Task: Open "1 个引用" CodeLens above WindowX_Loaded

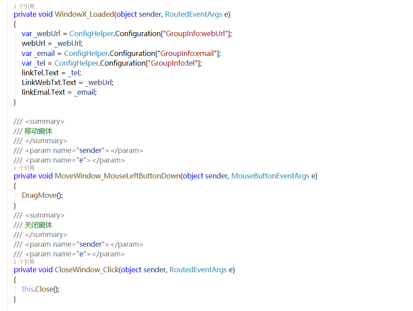Action: pyautogui.click(x=24, y=6)
